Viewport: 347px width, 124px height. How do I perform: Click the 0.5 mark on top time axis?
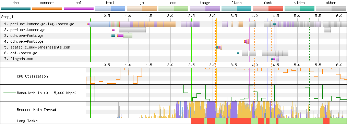[107, 16]
